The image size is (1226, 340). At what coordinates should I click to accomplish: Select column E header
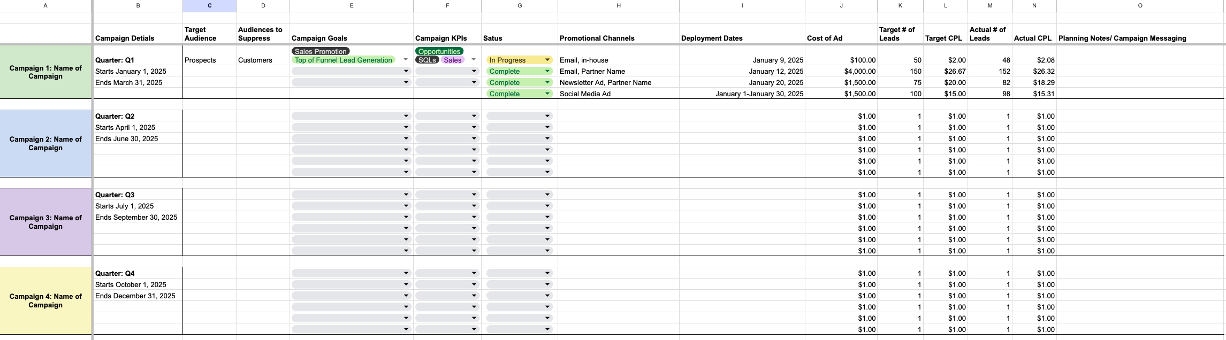tap(351, 6)
